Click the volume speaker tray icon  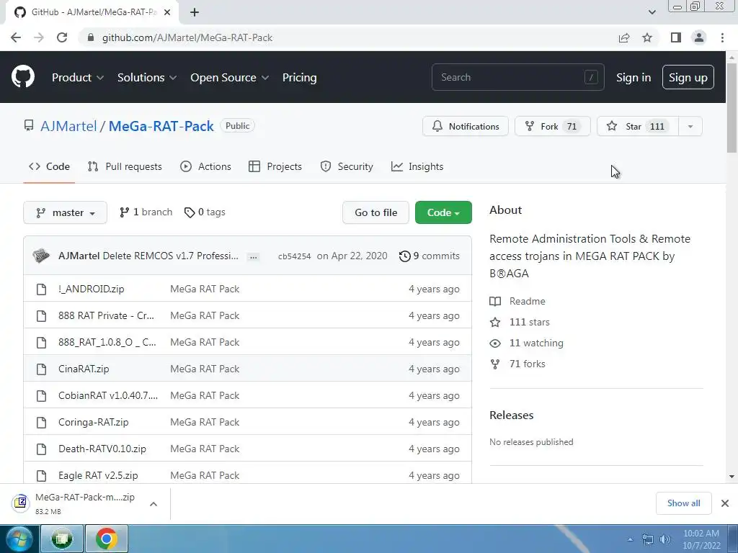[x=665, y=539]
